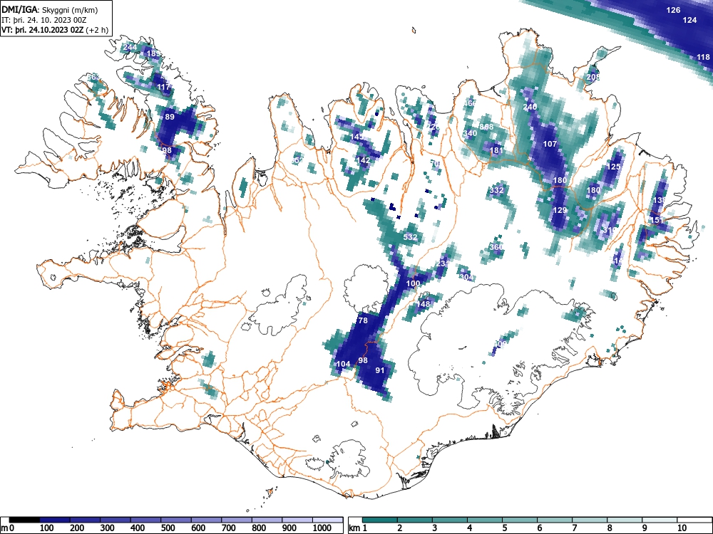Click the 'km 1' scale label
713x534 pixels.
358,528
